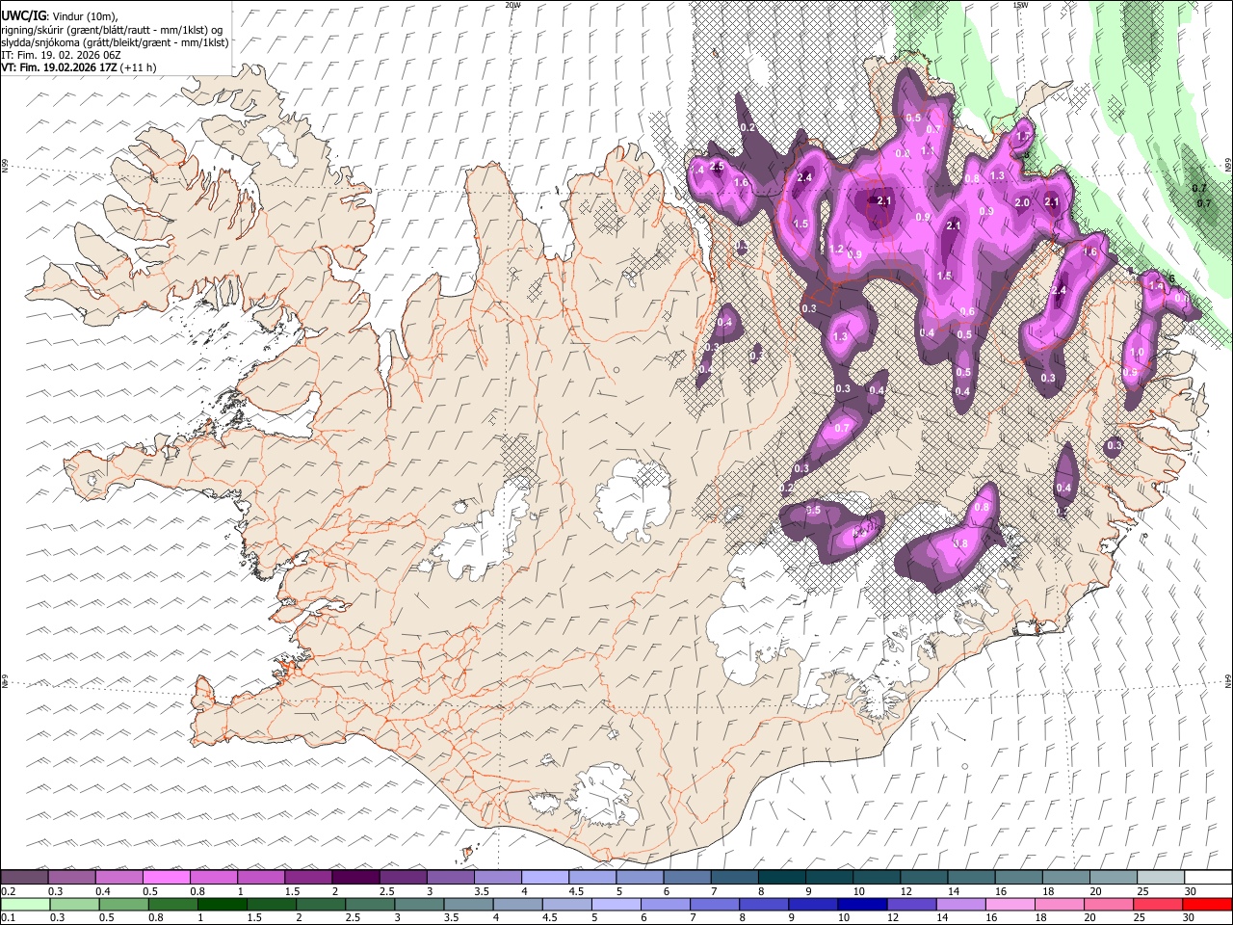Screen dimensions: 1233x925
Task: Click the 'IT: Fim. 19. 02. 2026 06Z' line
Action: click(61, 55)
